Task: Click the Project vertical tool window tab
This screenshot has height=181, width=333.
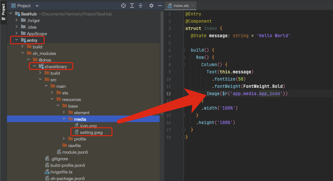Action: [x=3, y=12]
